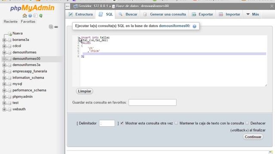Collapse the demouniformes00 database node
This screenshot has height=154, width=275.
(4, 59)
